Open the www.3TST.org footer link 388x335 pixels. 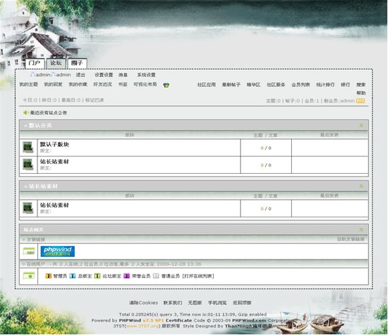[142, 326]
